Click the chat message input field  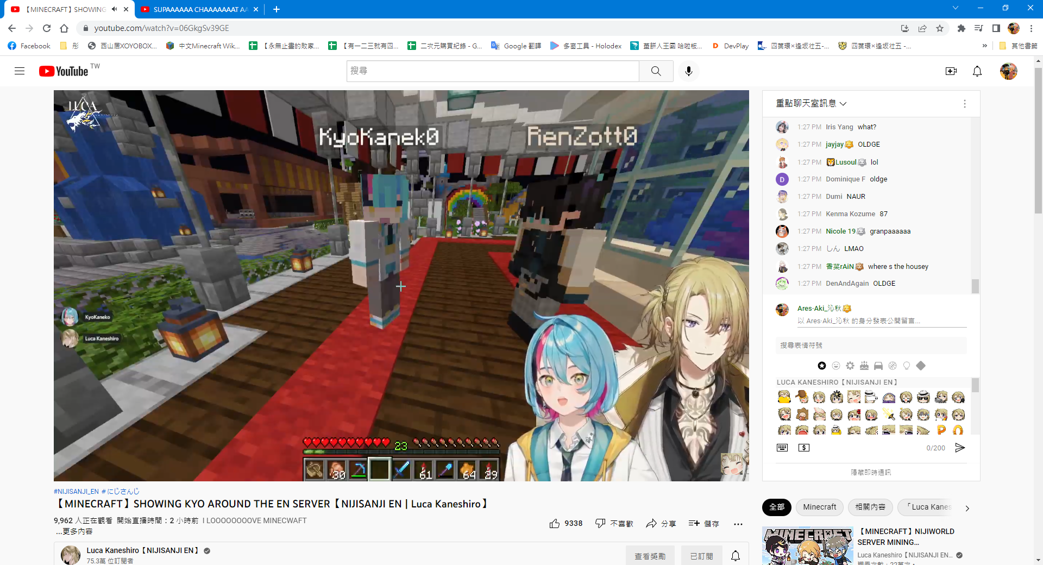pos(882,321)
